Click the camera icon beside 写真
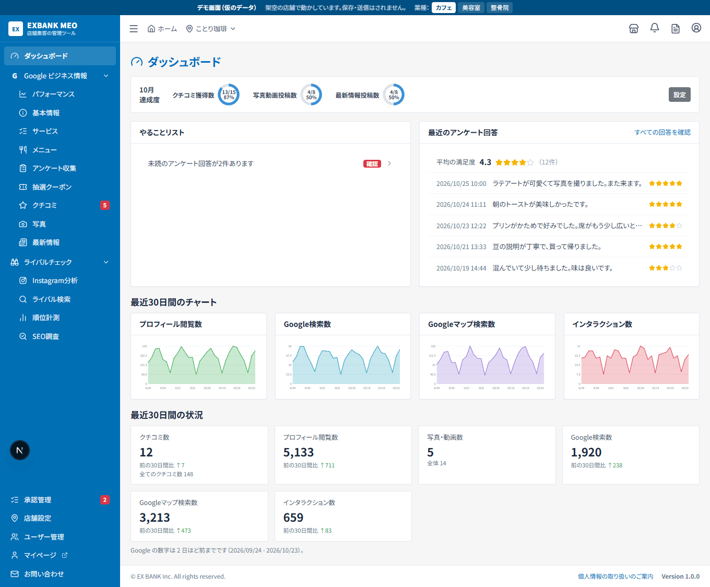This screenshot has width=710, height=587. tap(23, 224)
